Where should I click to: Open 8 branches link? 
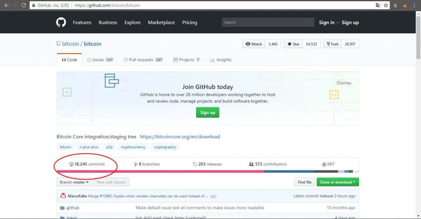pos(147,164)
